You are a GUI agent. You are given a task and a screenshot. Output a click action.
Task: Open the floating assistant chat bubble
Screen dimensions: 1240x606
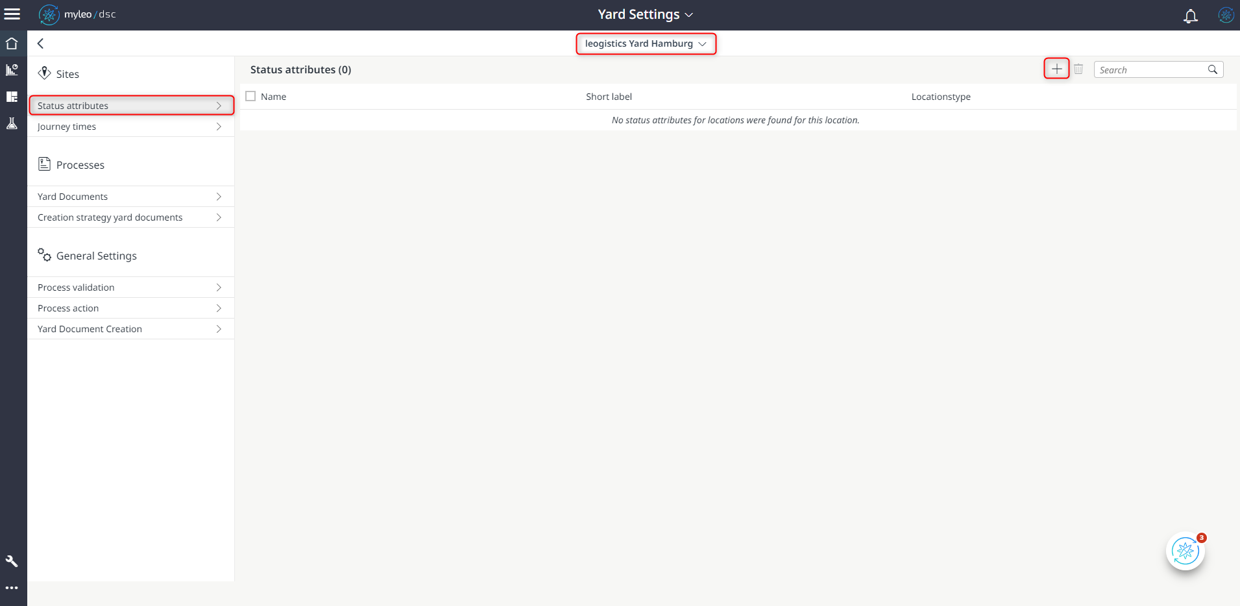(x=1185, y=551)
